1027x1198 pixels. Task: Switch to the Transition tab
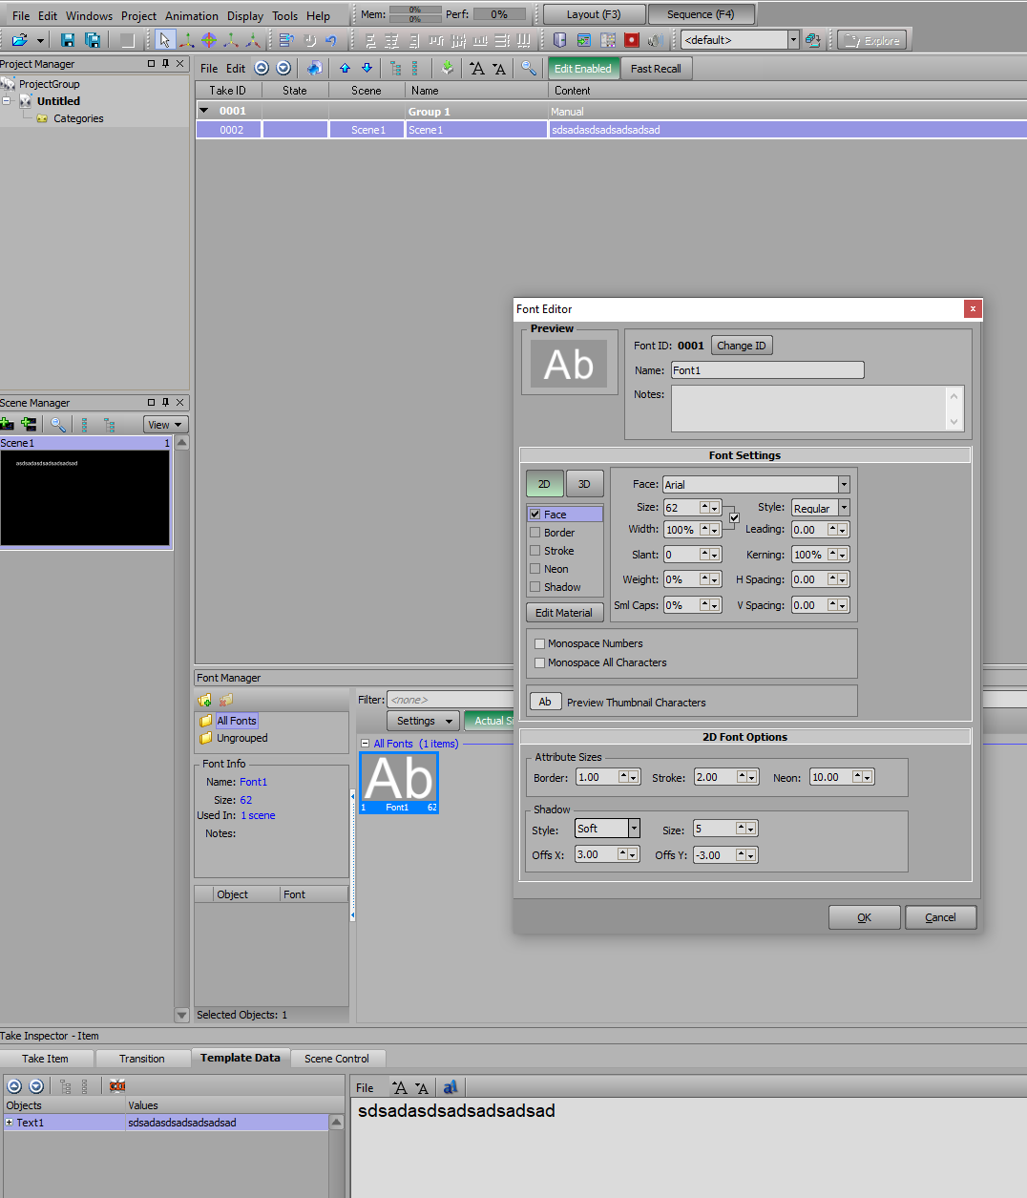(141, 1059)
